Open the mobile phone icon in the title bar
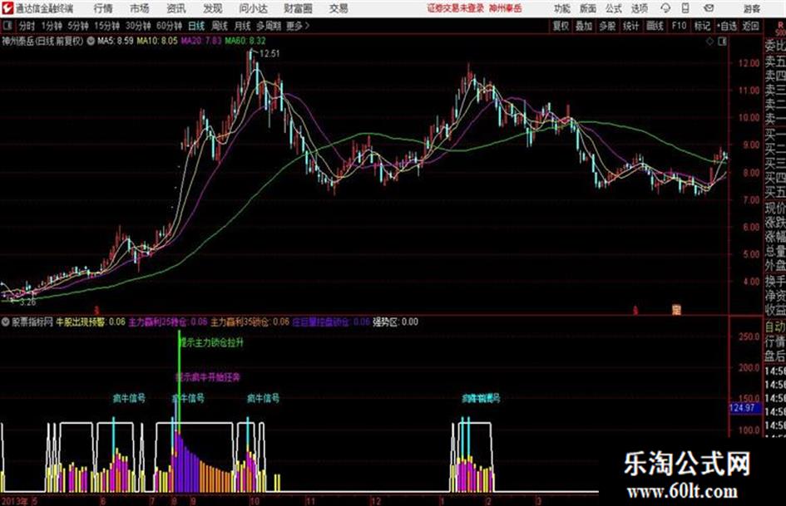Screen dimensions: 786x506 pyautogui.click(x=685, y=8)
